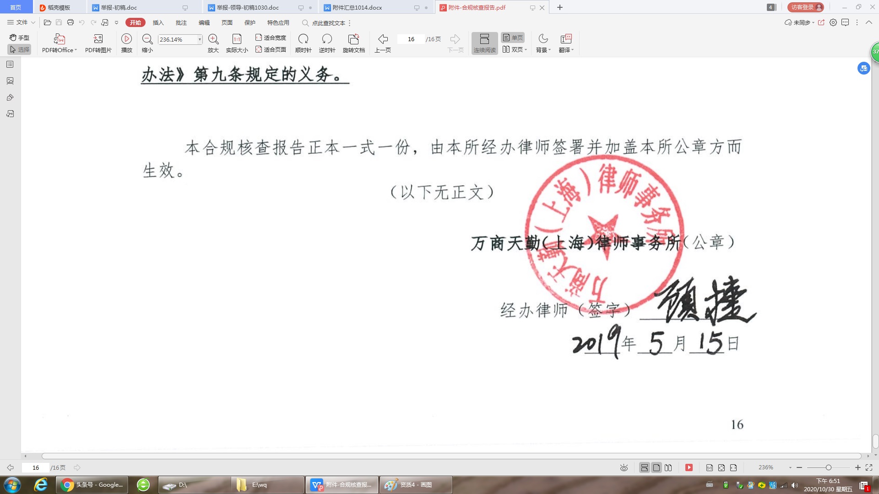Open the PDF转Office conversion tool
879x494 pixels.
coord(58,43)
